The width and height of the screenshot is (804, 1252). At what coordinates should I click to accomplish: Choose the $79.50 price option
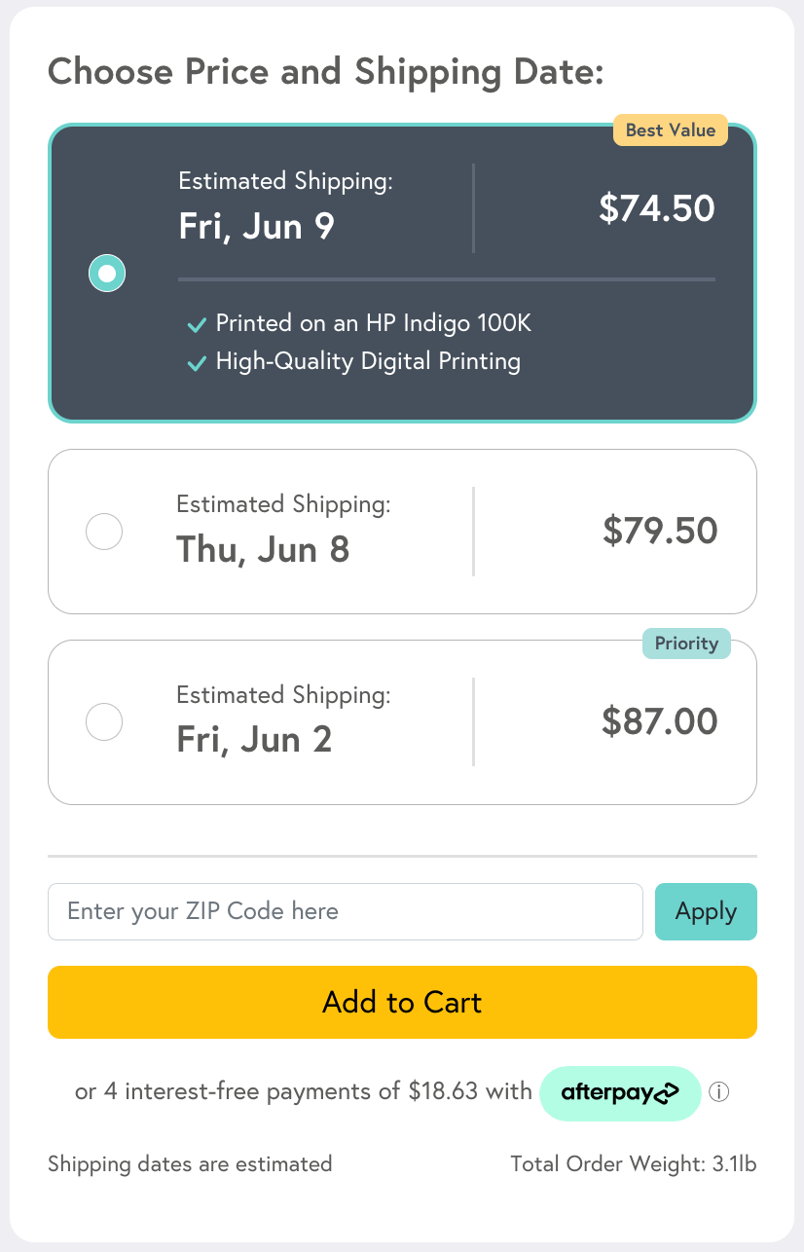point(660,532)
